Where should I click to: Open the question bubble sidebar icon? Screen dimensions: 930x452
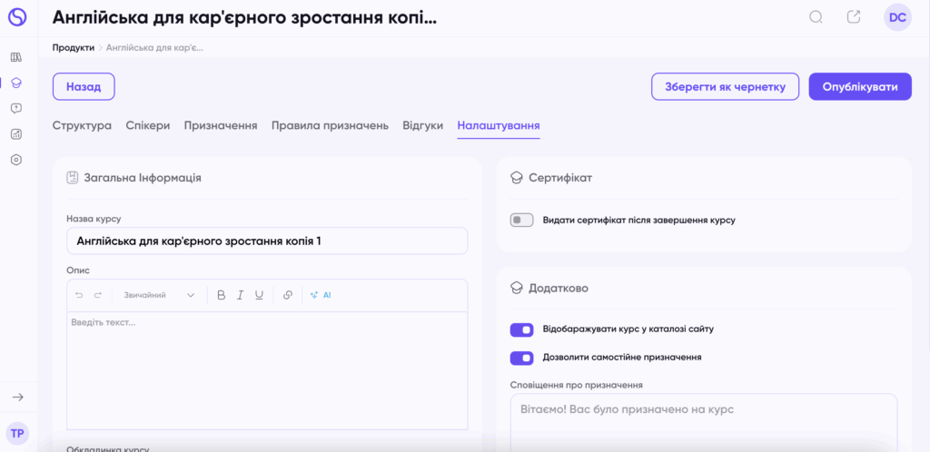coord(16,108)
